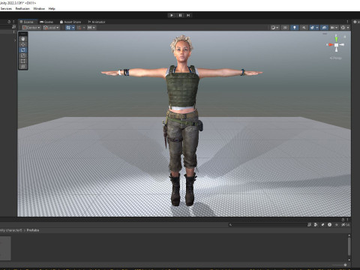Open the Inspector tab info icon
The width and height of the screenshot is (360, 270).
tap(355, 22)
